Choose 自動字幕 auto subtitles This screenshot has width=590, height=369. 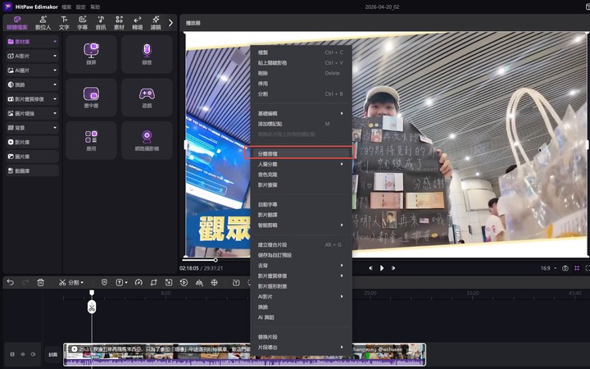301,204
